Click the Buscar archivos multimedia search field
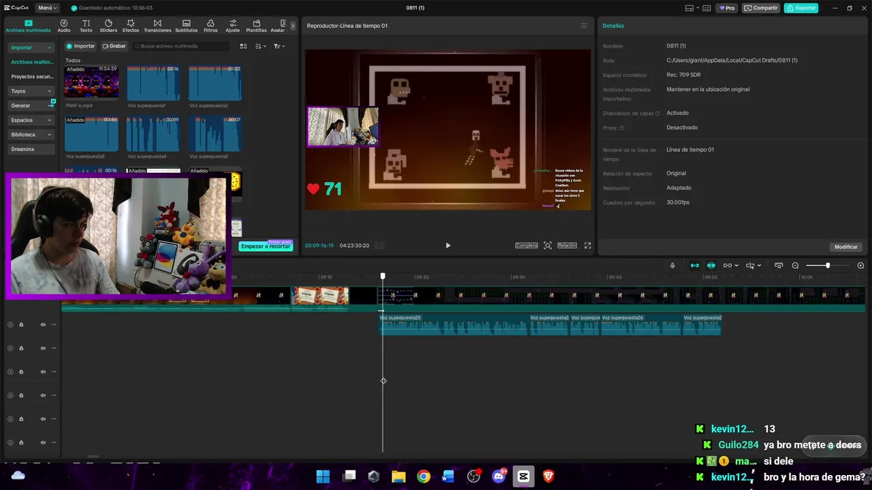Image resolution: width=872 pixels, height=490 pixels. click(x=181, y=46)
